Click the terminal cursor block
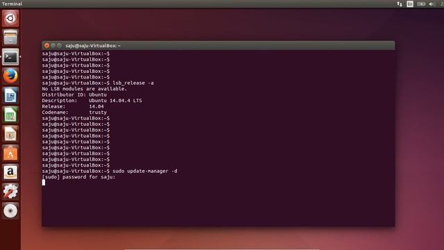This screenshot has width=444, height=250. point(44,183)
